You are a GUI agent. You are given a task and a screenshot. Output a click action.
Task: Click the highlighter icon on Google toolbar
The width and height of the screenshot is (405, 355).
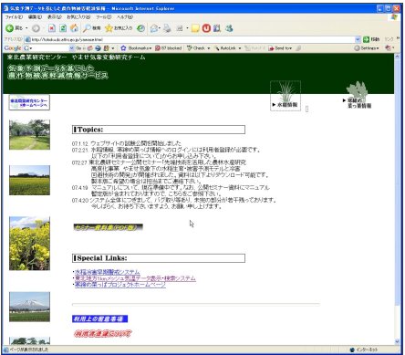(x=299, y=48)
